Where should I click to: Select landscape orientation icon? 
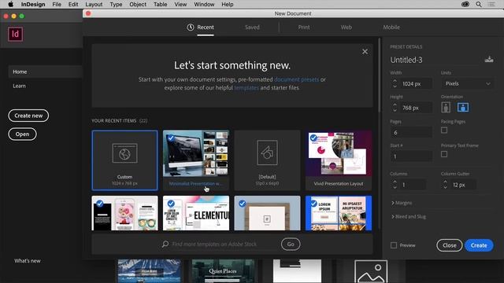pos(462,107)
